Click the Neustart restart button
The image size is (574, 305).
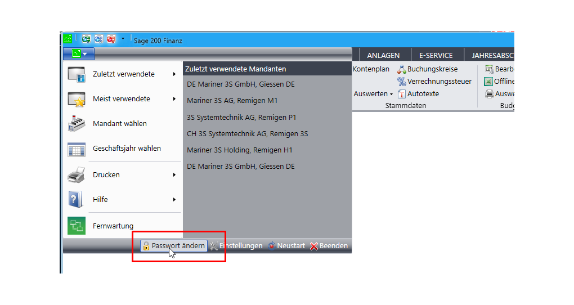(x=286, y=246)
